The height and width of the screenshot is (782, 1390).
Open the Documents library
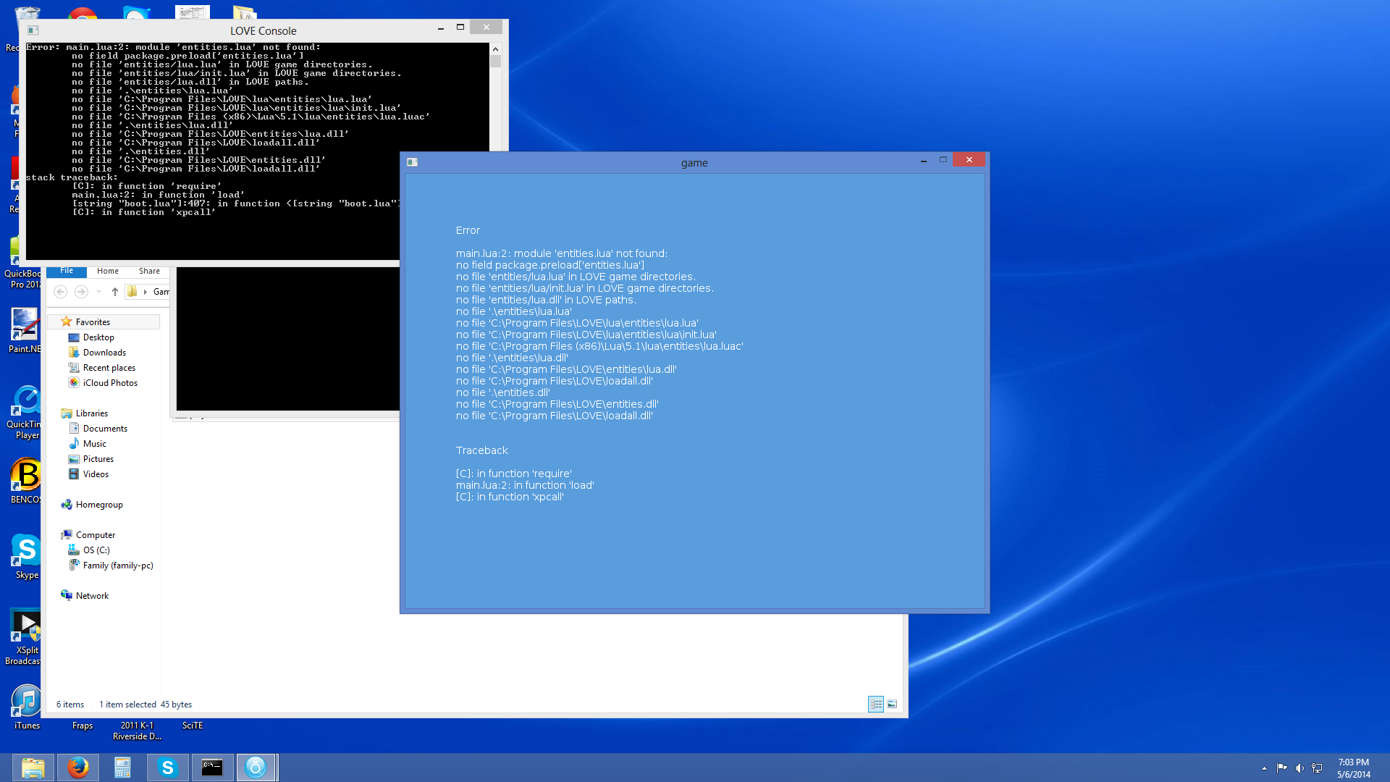[105, 429]
